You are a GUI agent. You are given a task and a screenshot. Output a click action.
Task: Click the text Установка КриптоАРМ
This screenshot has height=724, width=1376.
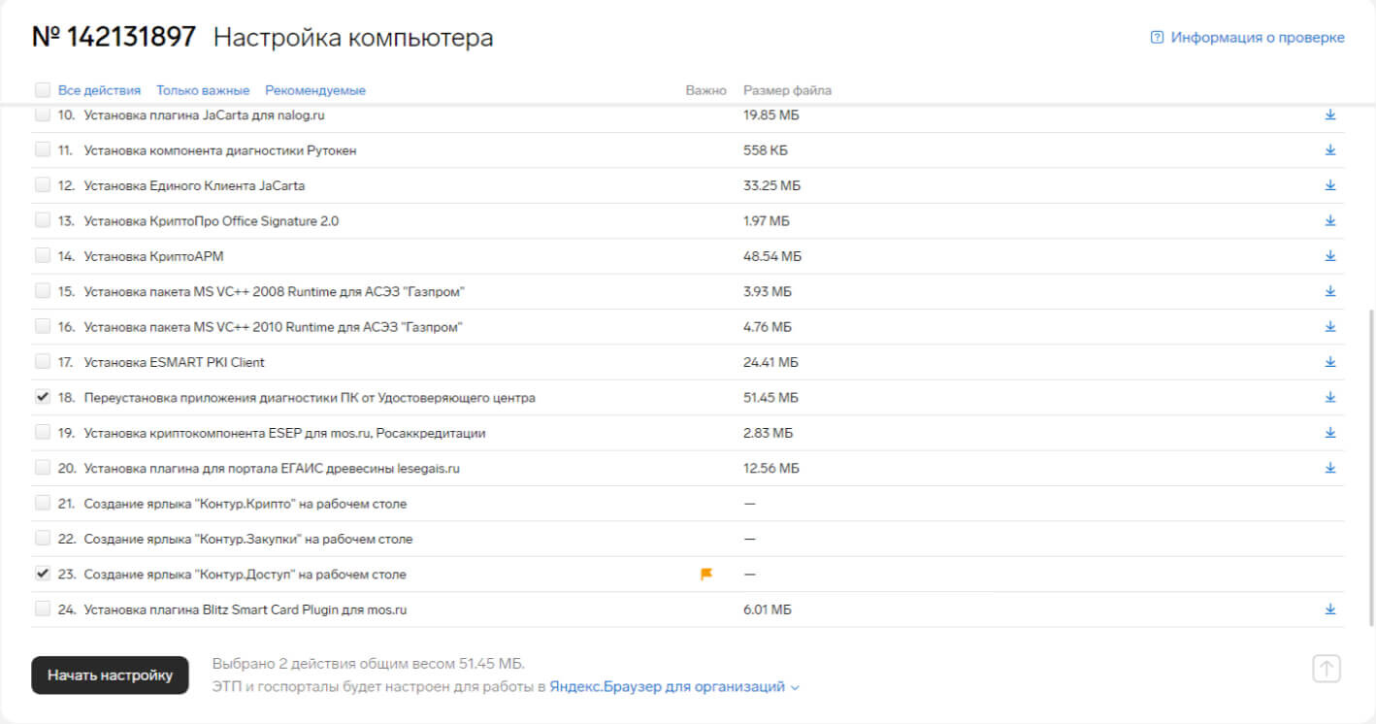point(154,256)
